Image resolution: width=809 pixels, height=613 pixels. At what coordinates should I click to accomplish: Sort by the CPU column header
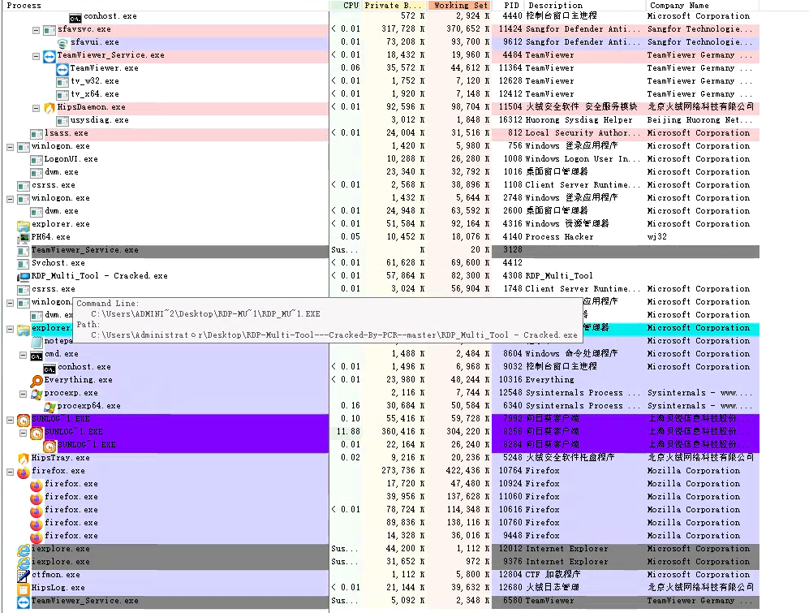pyautogui.click(x=351, y=6)
